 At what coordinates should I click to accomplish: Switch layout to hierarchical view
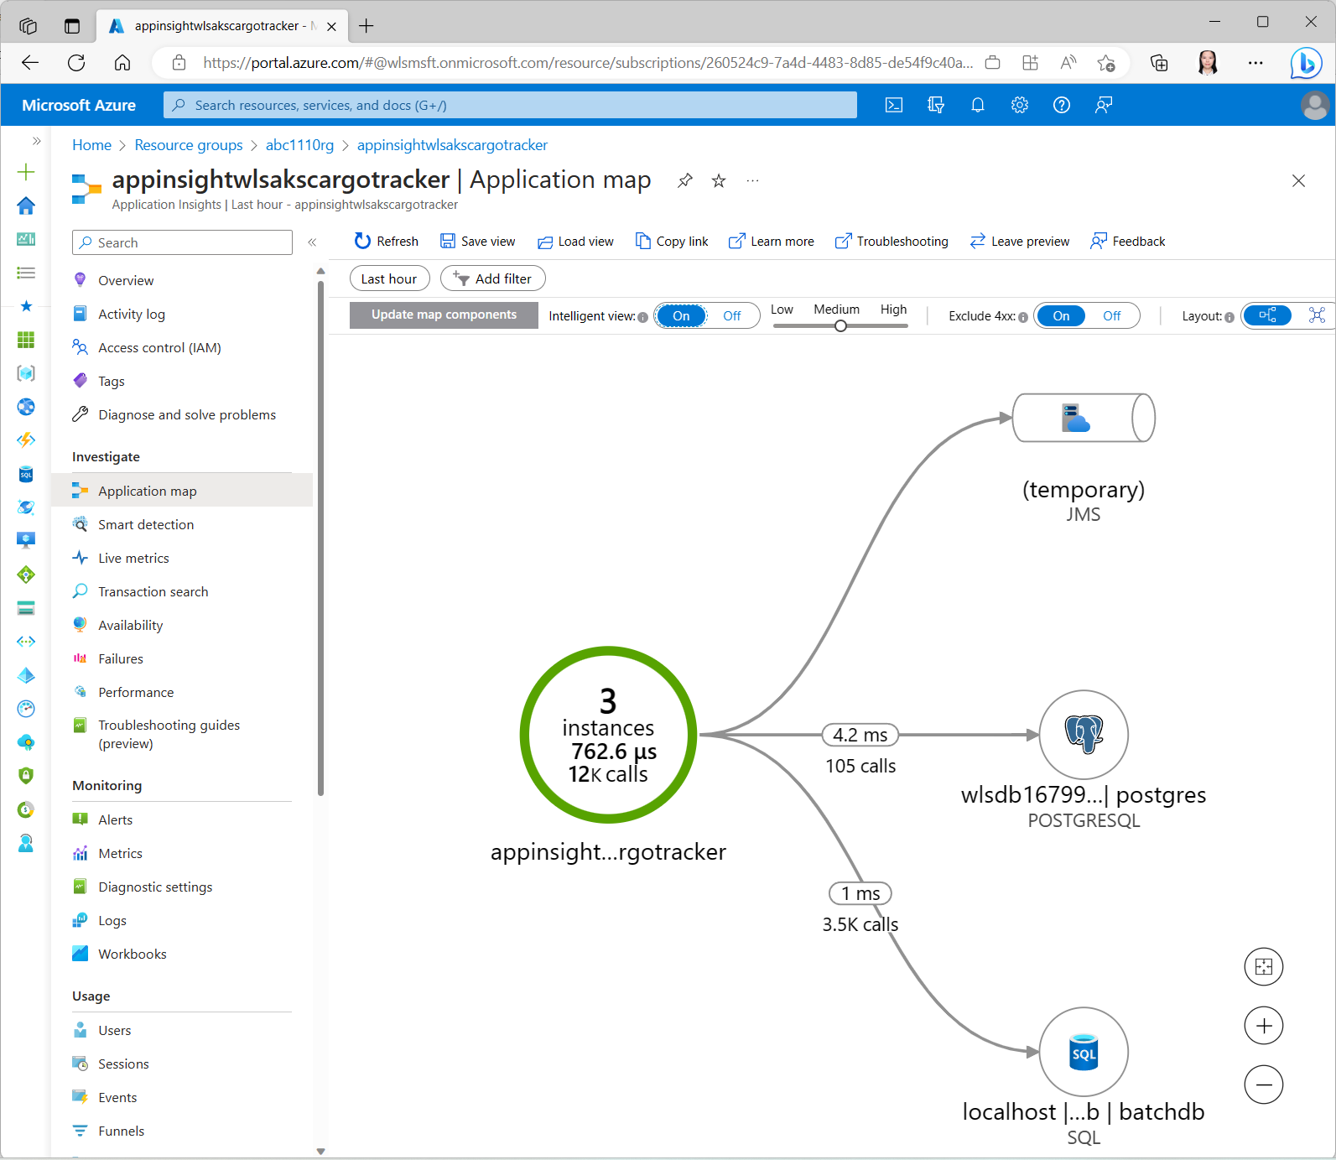coord(1268,315)
